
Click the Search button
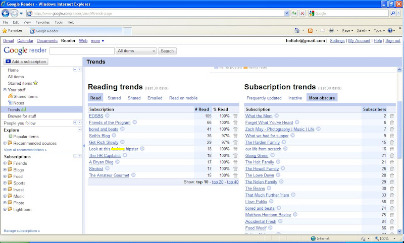167,51
